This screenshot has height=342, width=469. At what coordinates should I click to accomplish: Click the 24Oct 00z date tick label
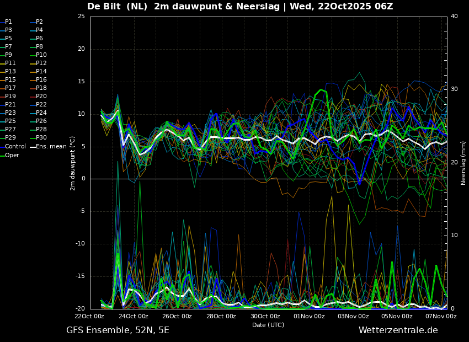(134, 316)
